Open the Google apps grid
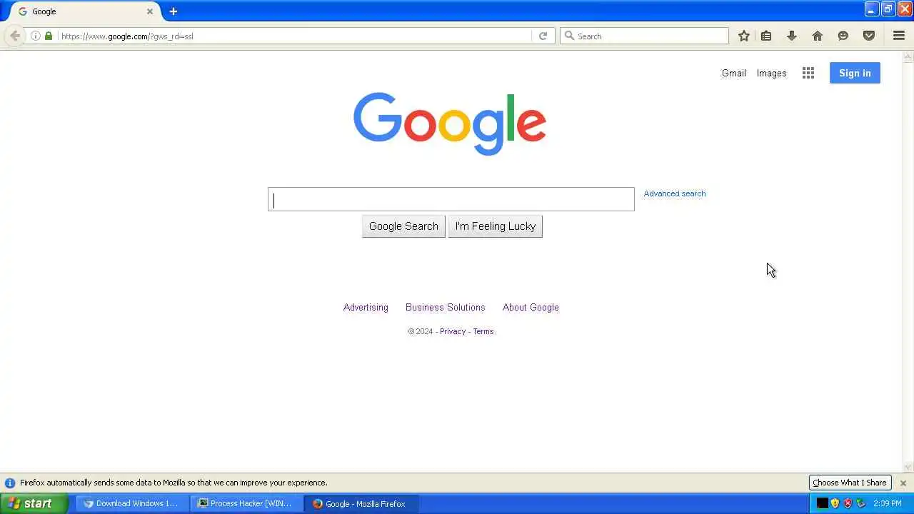 808,73
